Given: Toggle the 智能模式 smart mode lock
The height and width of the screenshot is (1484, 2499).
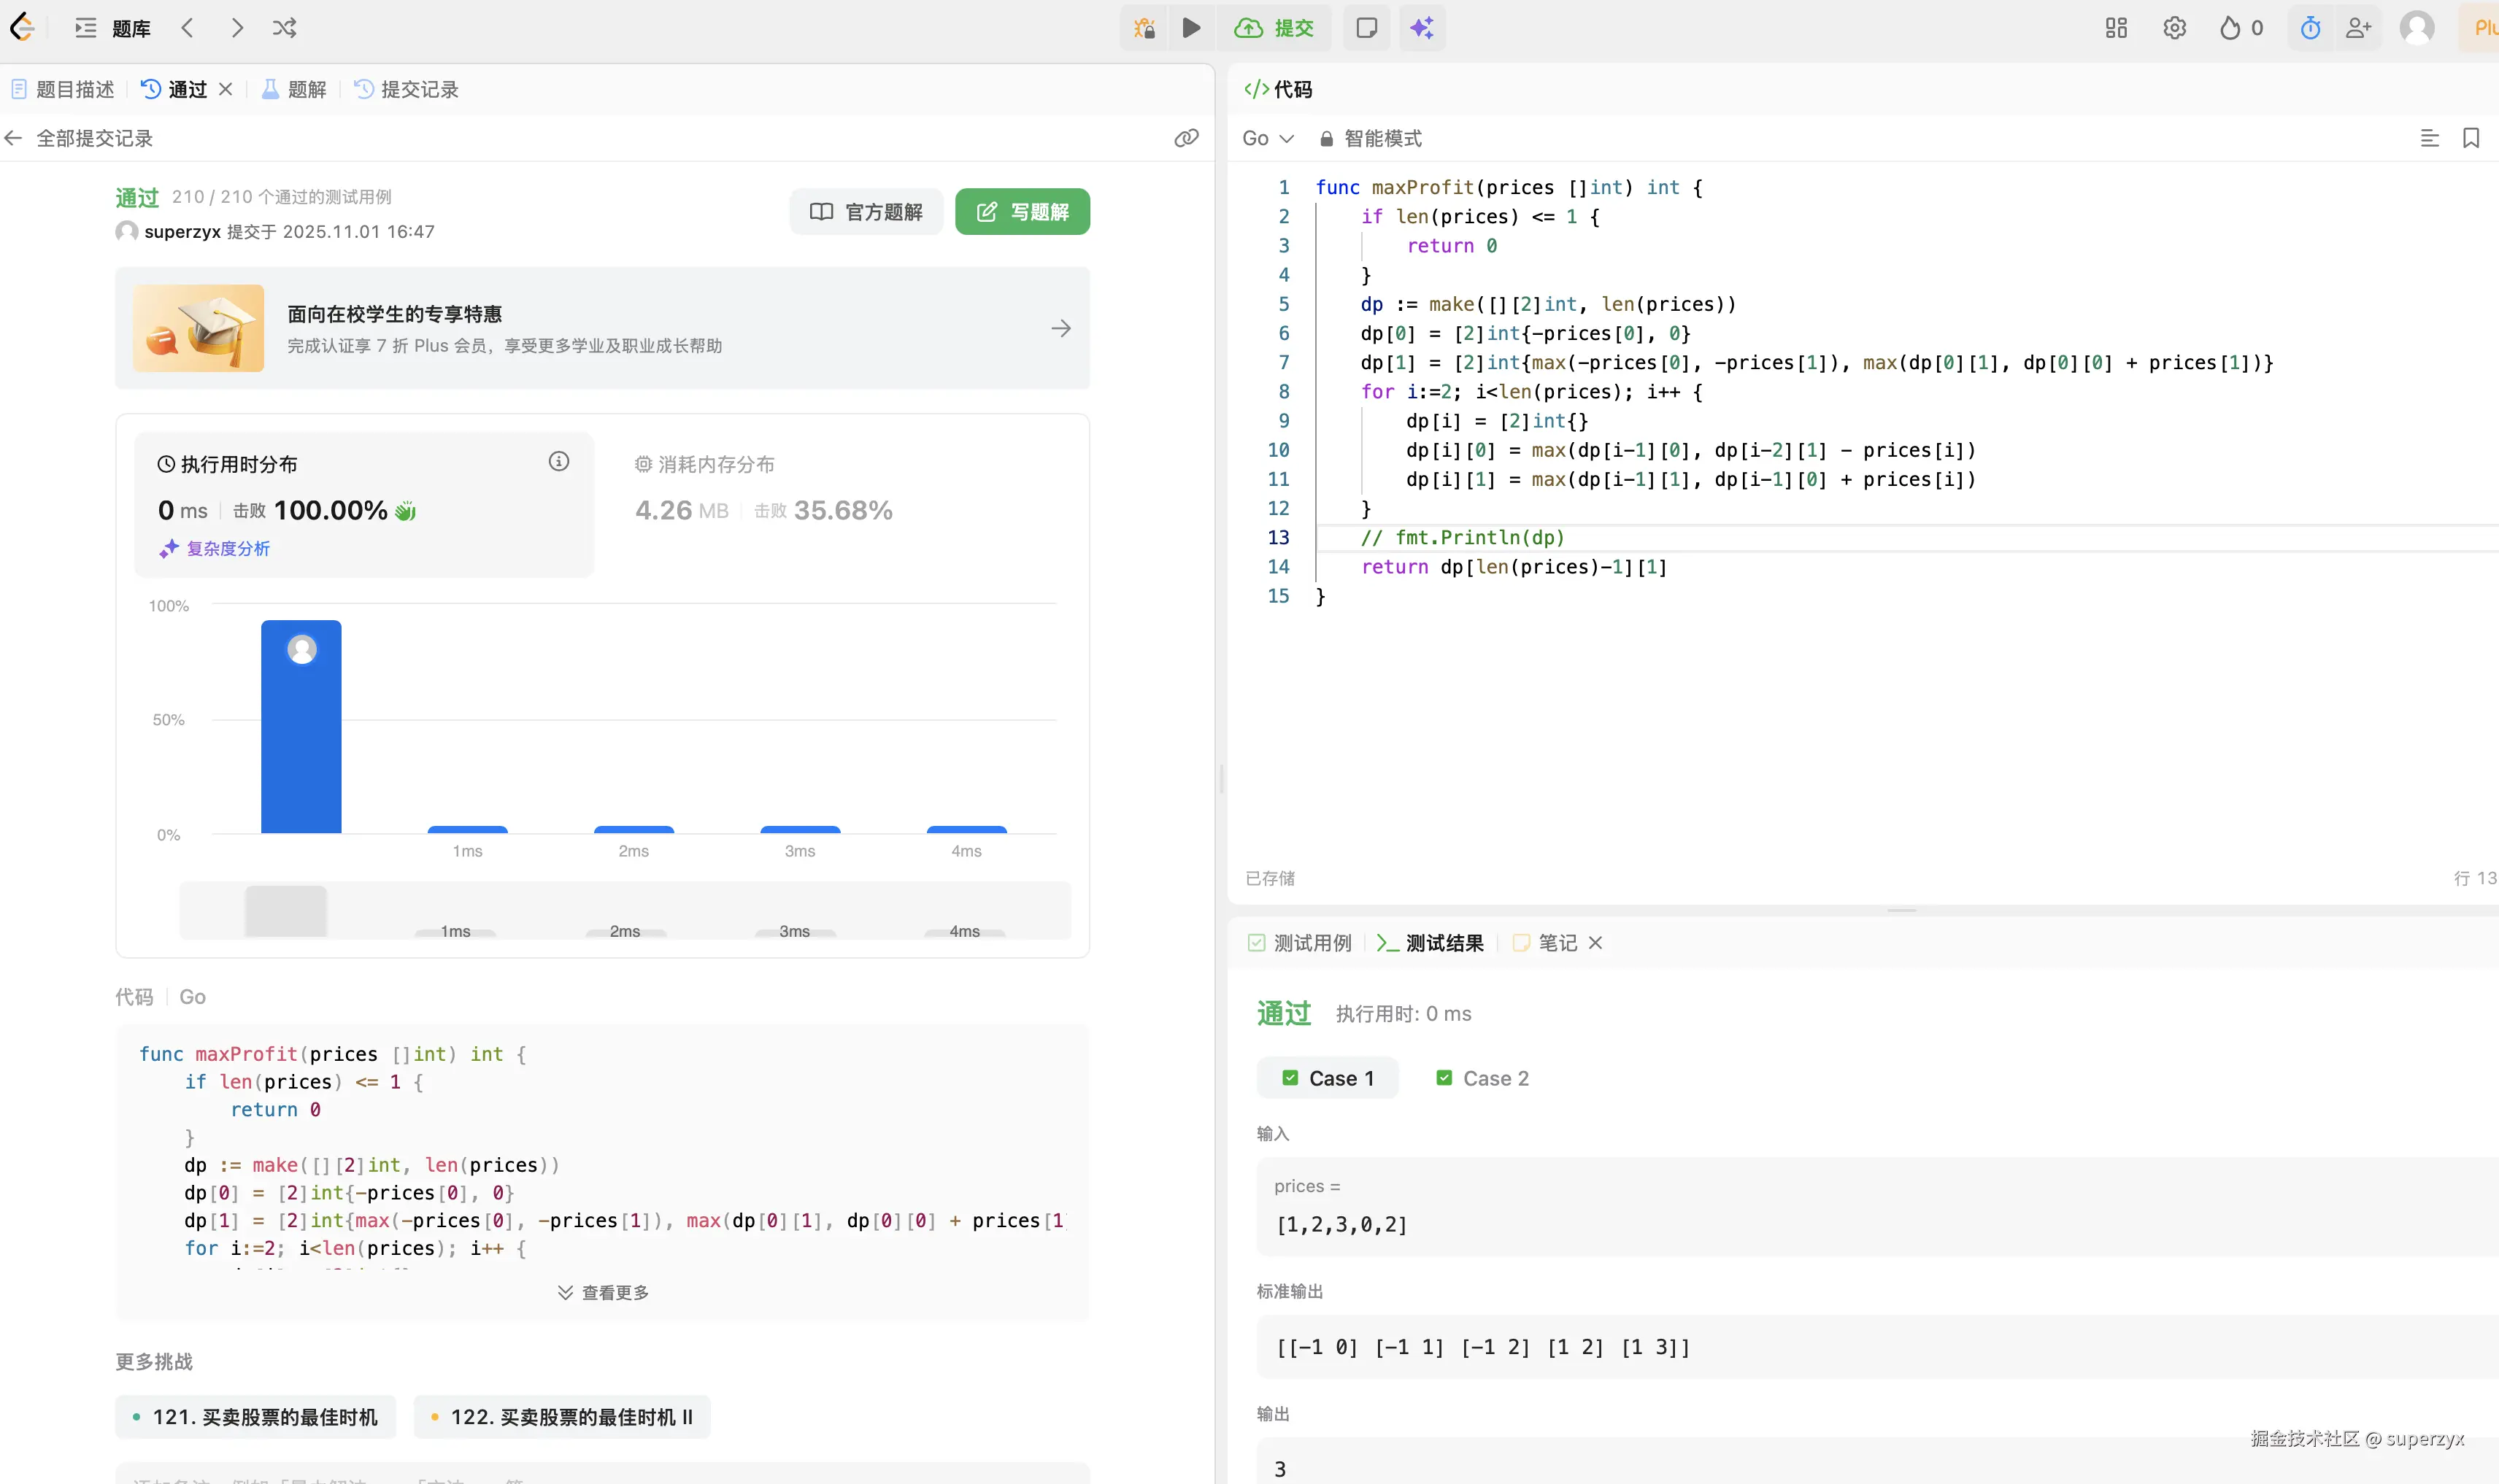Looking at the screenshot, I should (1369, 138).
